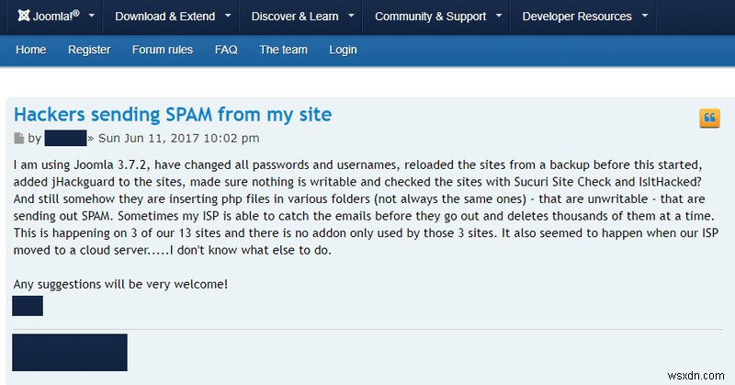Open the Discover & Learn menu
Viewport: 735px width, 385px height.
point(295,17)
